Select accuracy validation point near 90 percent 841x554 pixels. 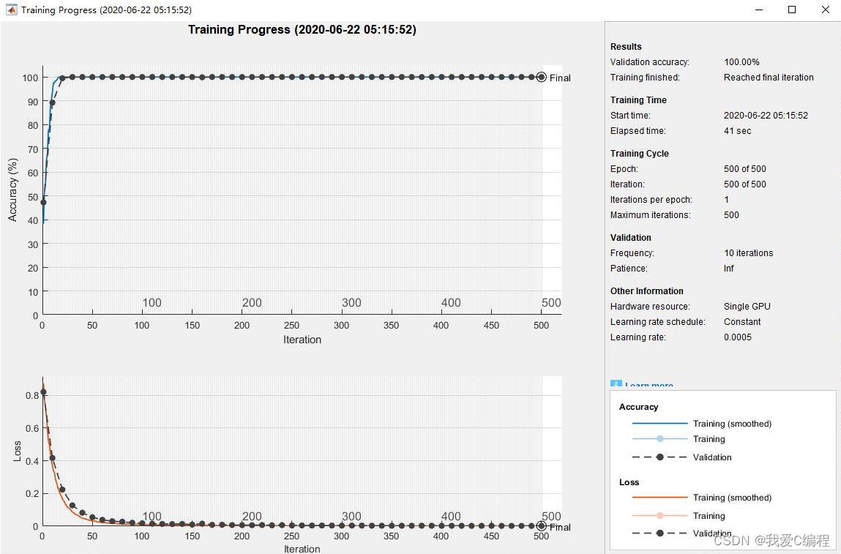pyautogui.click(x=52, y=102)
